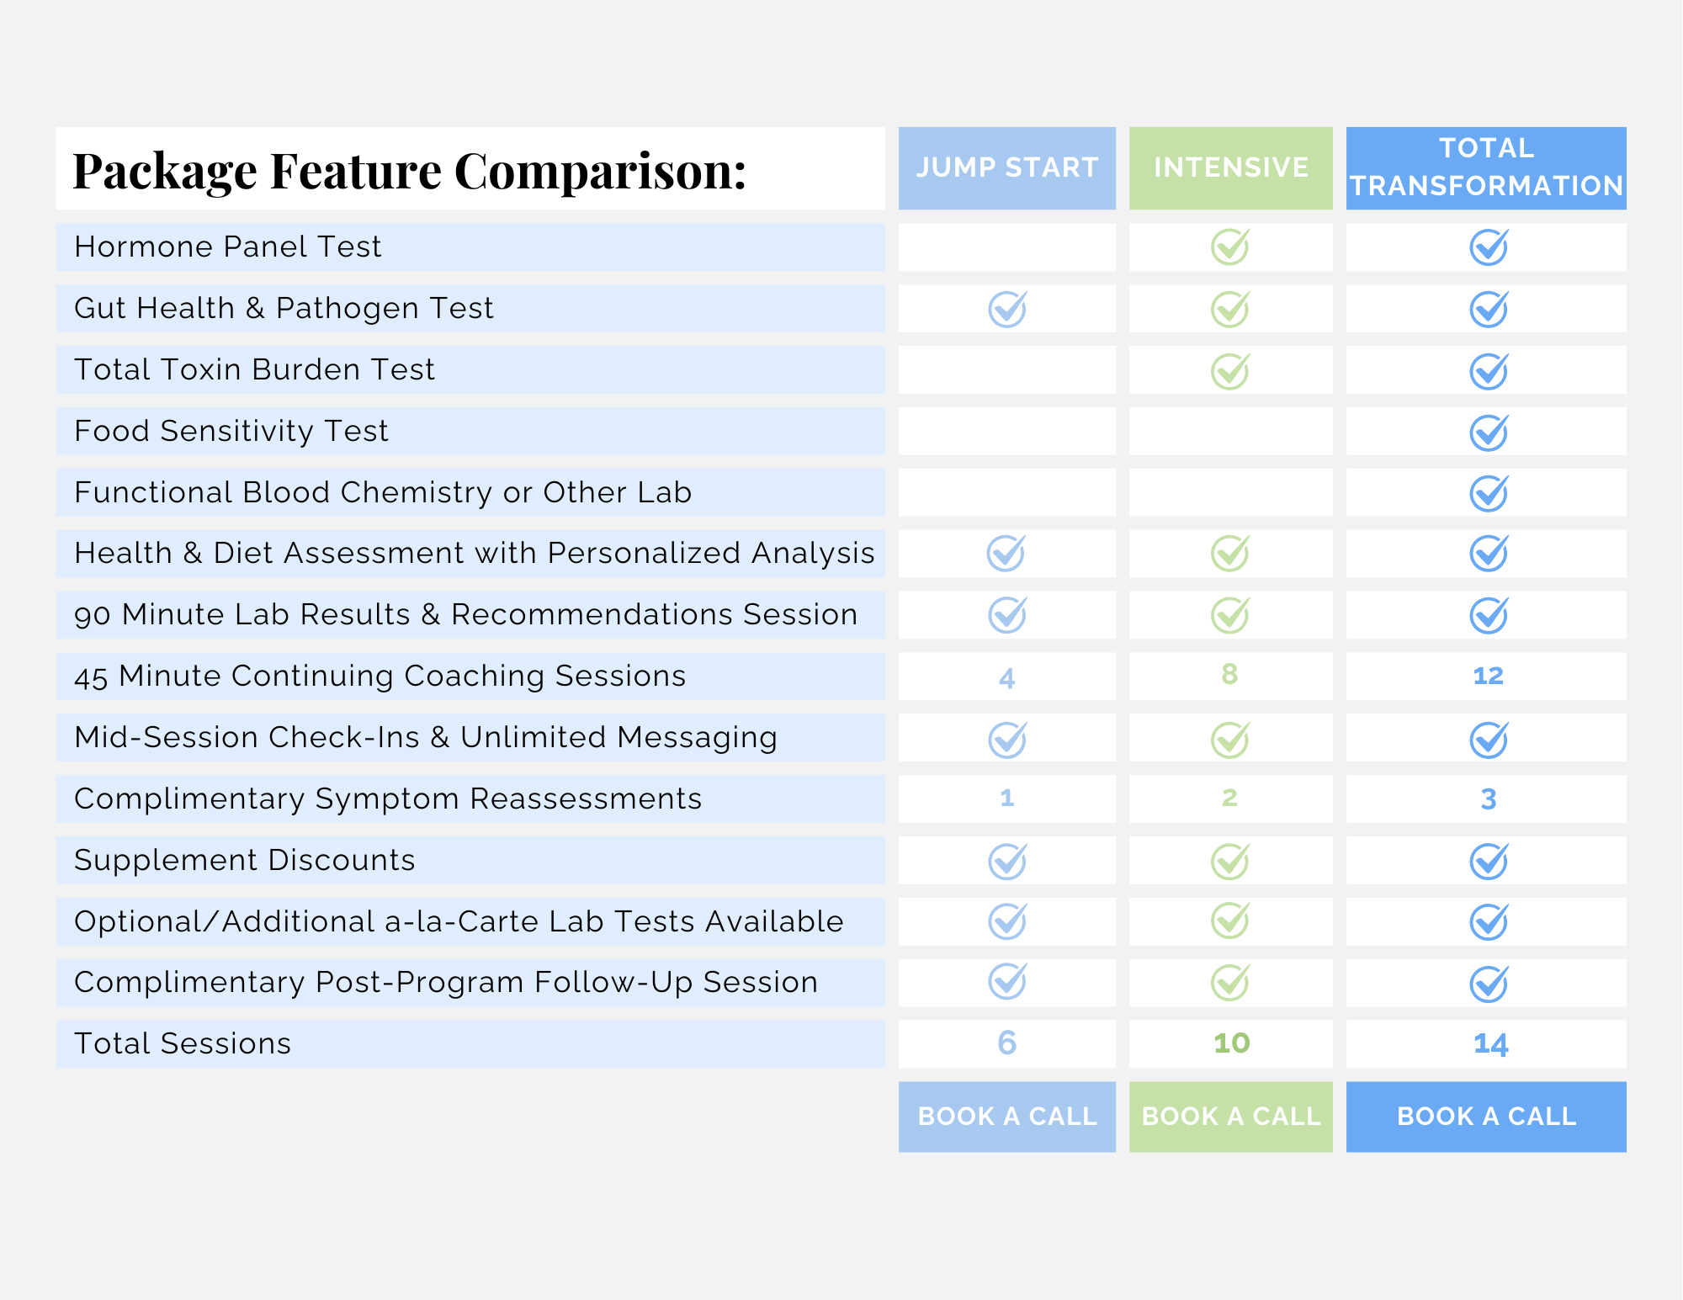Click the Total Sessions row label
The height and width of the screenshot is (1300, 1683).
tap(183, 1043)
